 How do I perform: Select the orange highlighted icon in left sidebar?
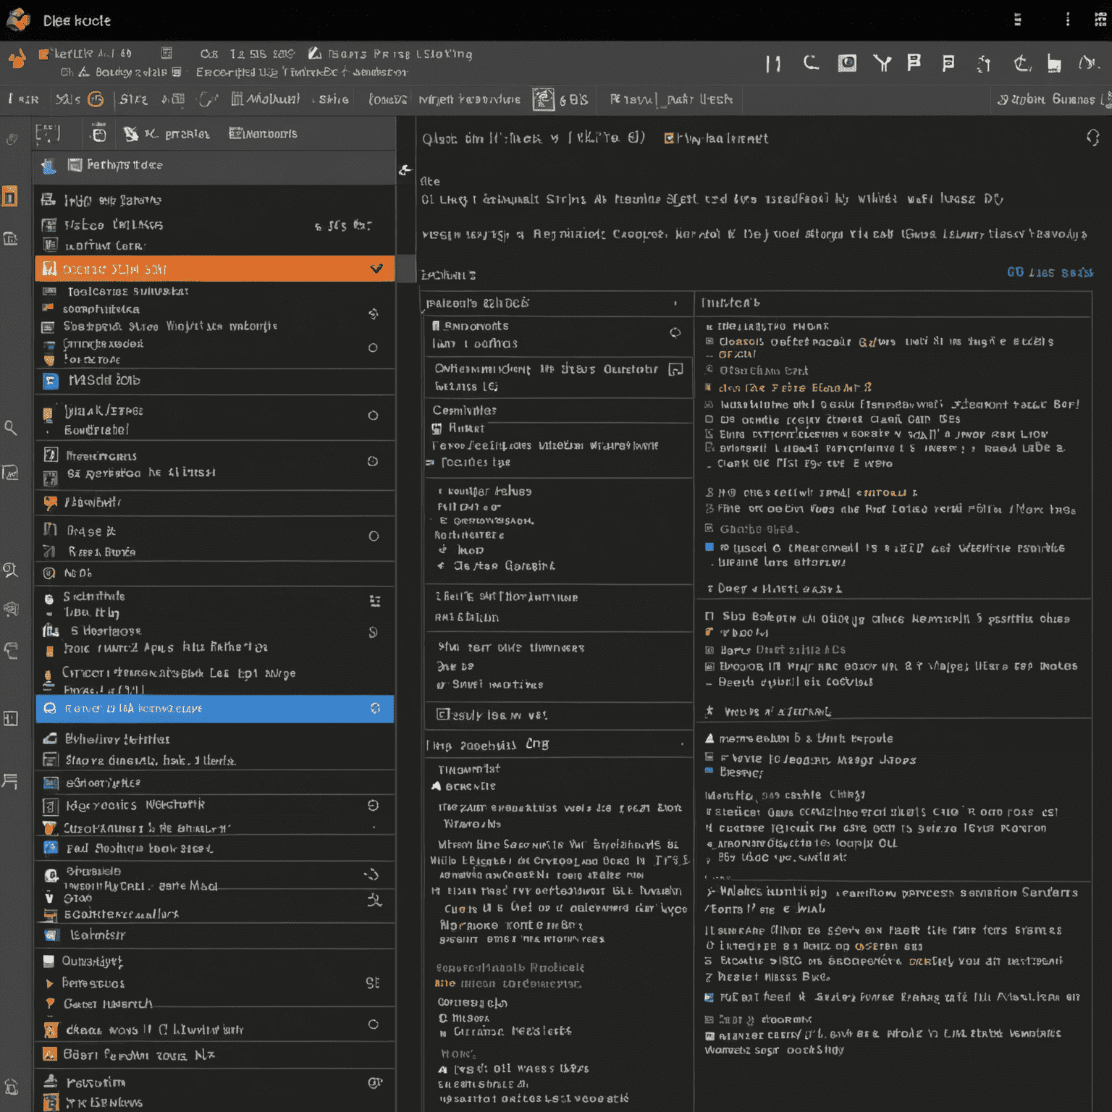[10, 196]
